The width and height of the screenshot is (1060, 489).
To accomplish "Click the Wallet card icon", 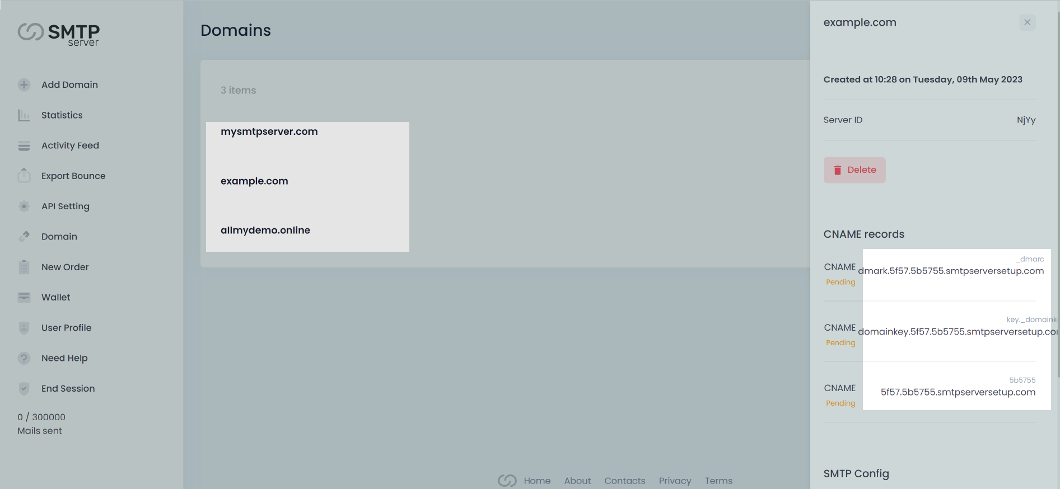I will click(x=24, y=298).
